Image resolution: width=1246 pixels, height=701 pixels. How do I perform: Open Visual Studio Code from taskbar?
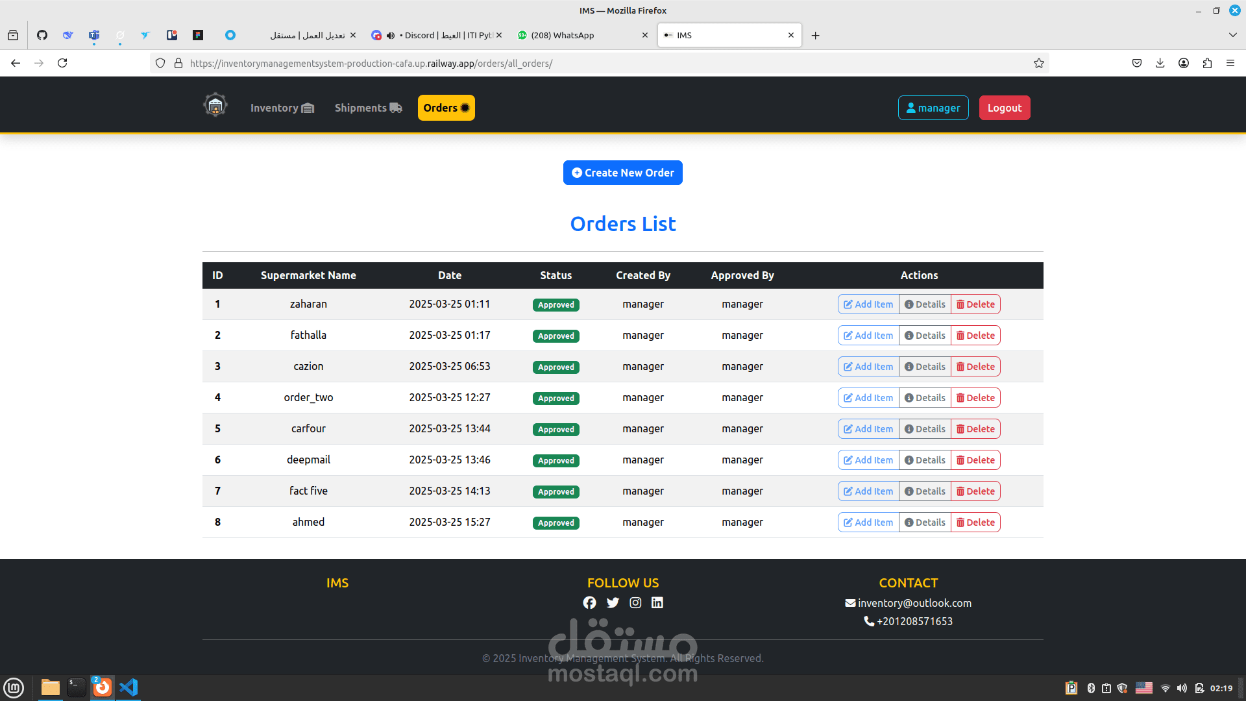click(128, 687)
